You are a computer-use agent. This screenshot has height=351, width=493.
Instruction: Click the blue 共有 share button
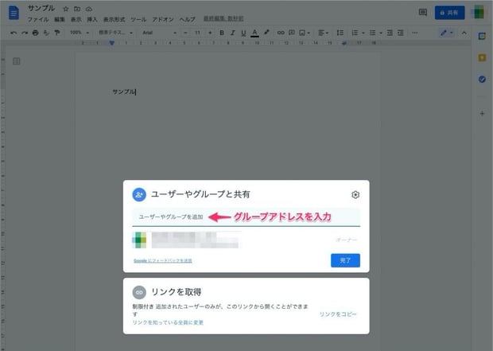click(449, 13)
